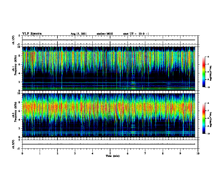Viewport: 223px width, 172px height.
Task: Click time axis tick label "5"
Action: 110,153
